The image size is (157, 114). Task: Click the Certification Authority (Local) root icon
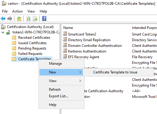click(3, 27)
